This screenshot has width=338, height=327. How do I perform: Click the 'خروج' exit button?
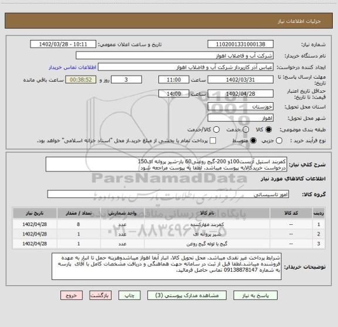pyautogui.click(x=72, y=295)
